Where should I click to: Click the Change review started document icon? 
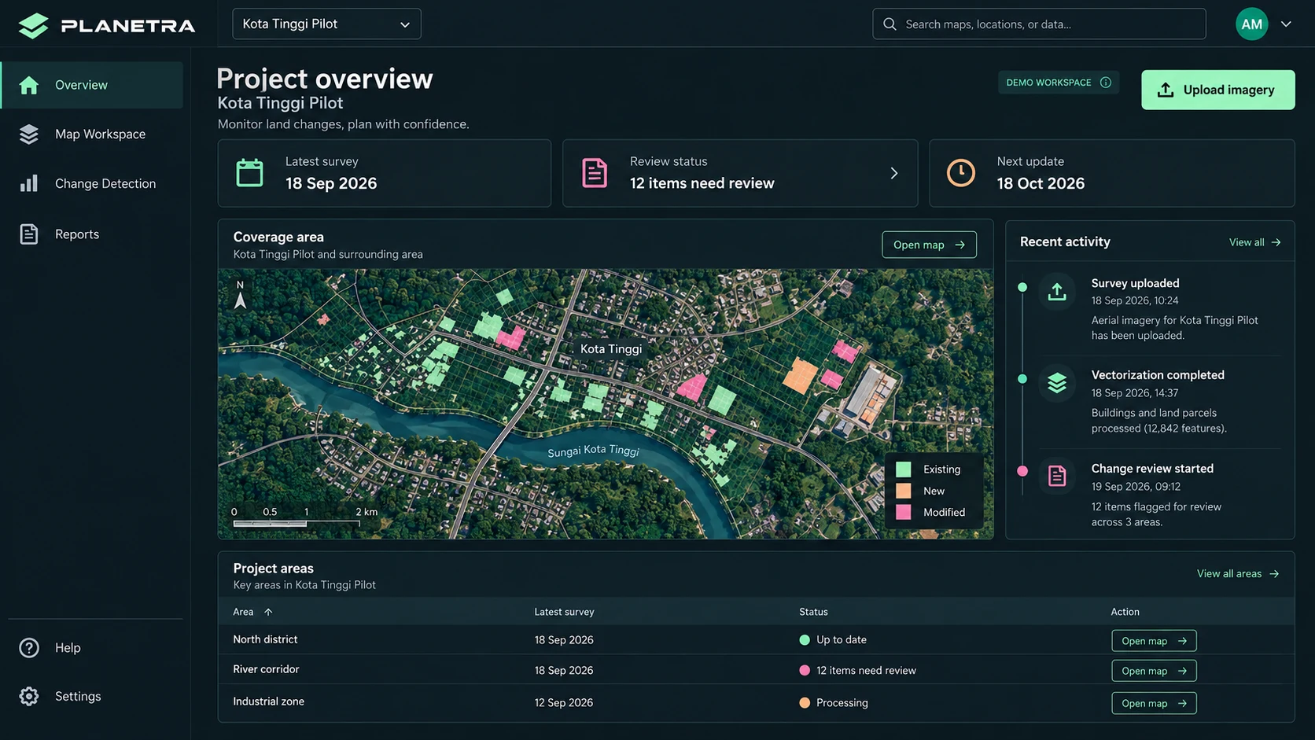[1057, 476]
